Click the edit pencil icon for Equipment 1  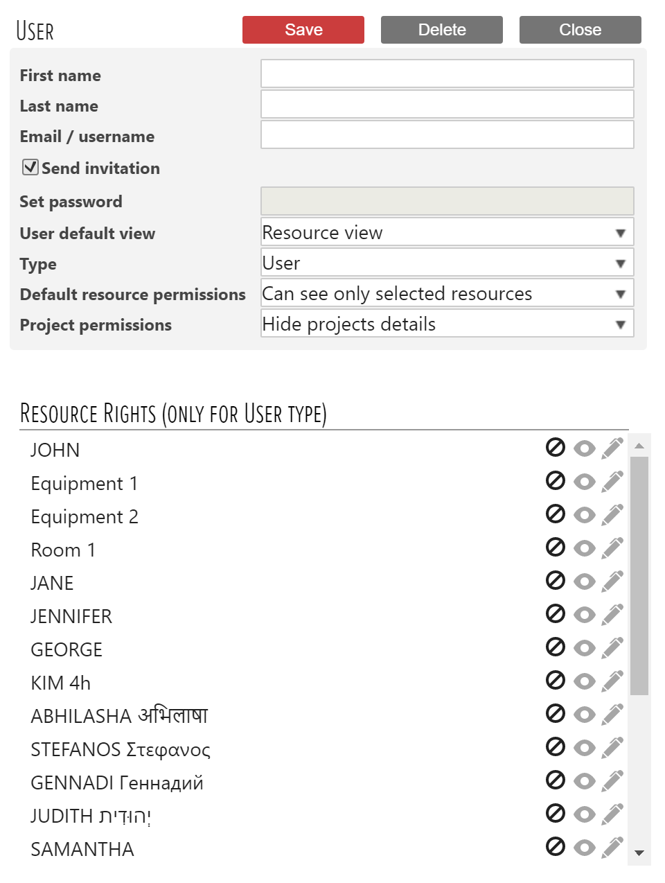[x=612, y=482]
